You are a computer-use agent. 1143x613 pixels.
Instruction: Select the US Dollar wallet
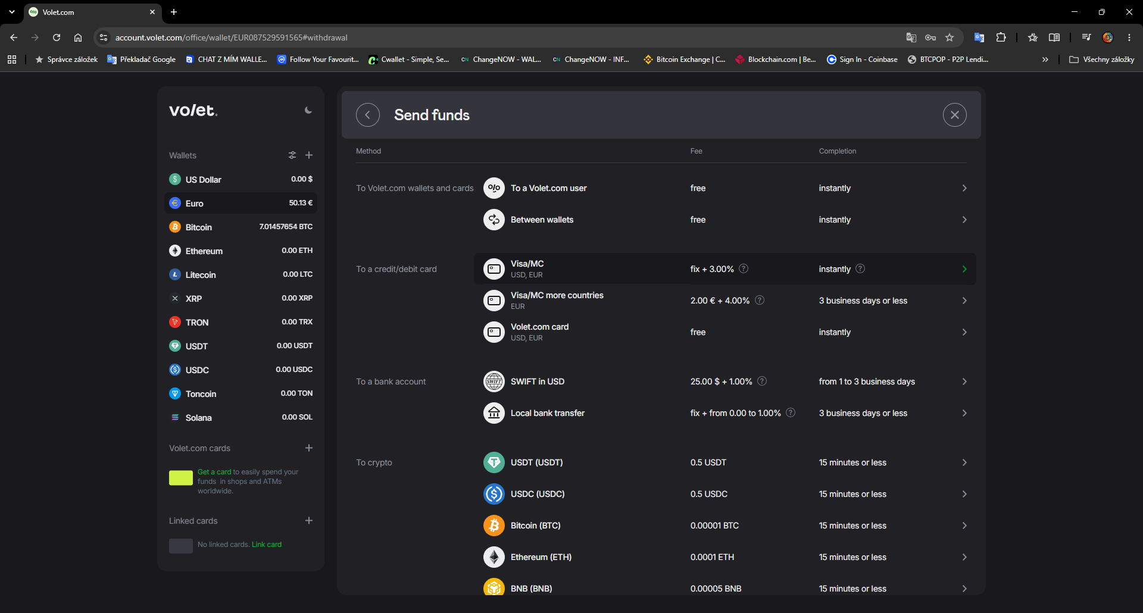[x=241, y=179]
